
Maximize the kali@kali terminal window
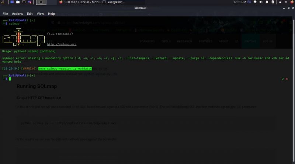point(288,8)
